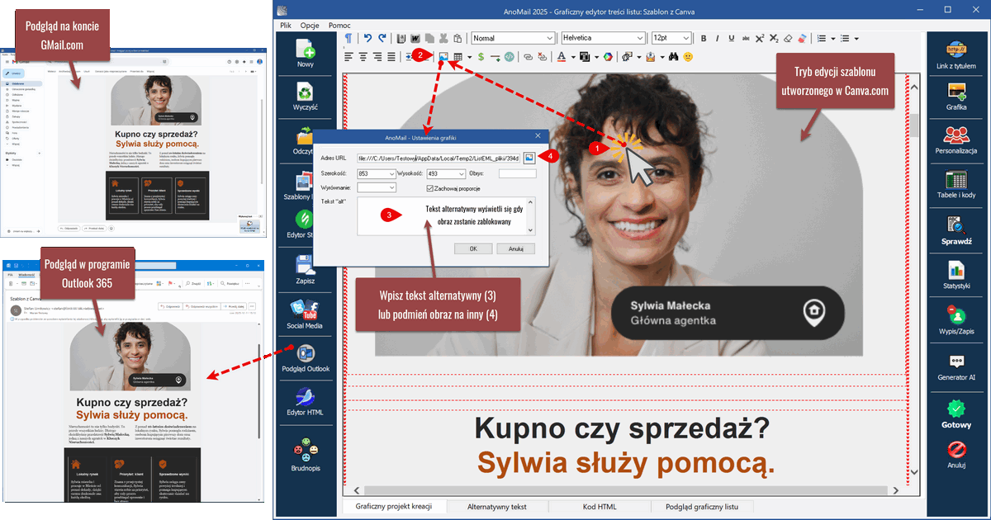Toggle paragraph marks display icon
The image size is (991, 520).
[349, 38]
